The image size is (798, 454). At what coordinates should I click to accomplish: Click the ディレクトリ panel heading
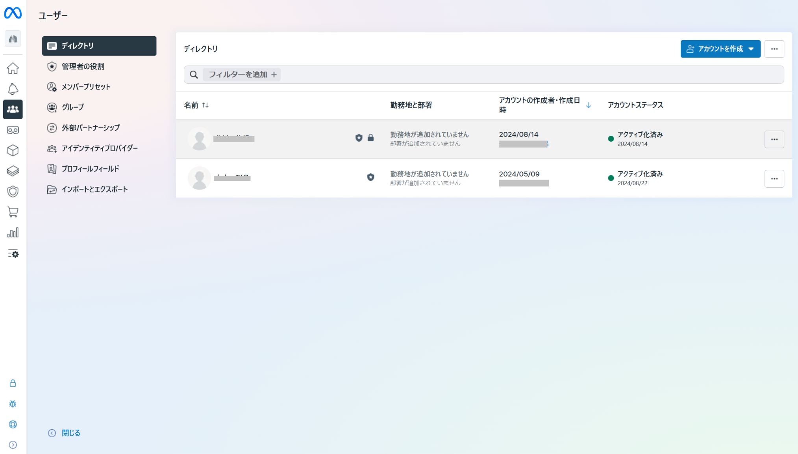pos(201,49)
